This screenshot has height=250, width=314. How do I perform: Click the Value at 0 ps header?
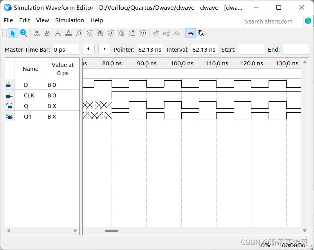coord(63,69)
